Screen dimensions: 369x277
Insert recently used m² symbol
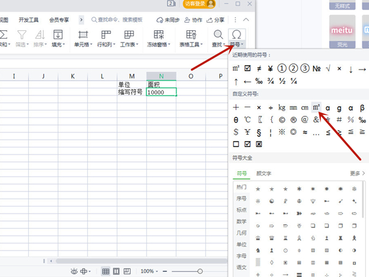[236, 68]
